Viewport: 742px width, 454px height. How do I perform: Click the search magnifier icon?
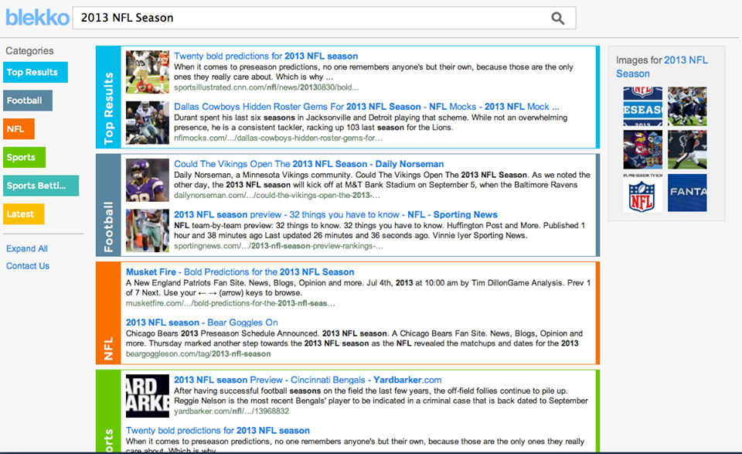pos(558,19)
